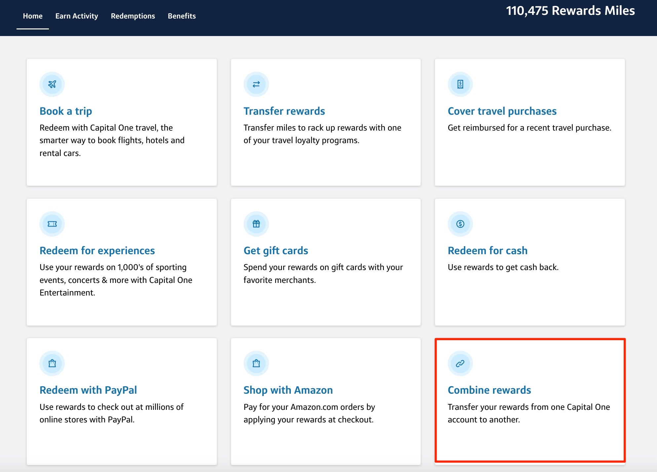Select the transfer arrows icon for Transfer rewards
Viewport: 657px width, 472px height.
tap(256, 84)
